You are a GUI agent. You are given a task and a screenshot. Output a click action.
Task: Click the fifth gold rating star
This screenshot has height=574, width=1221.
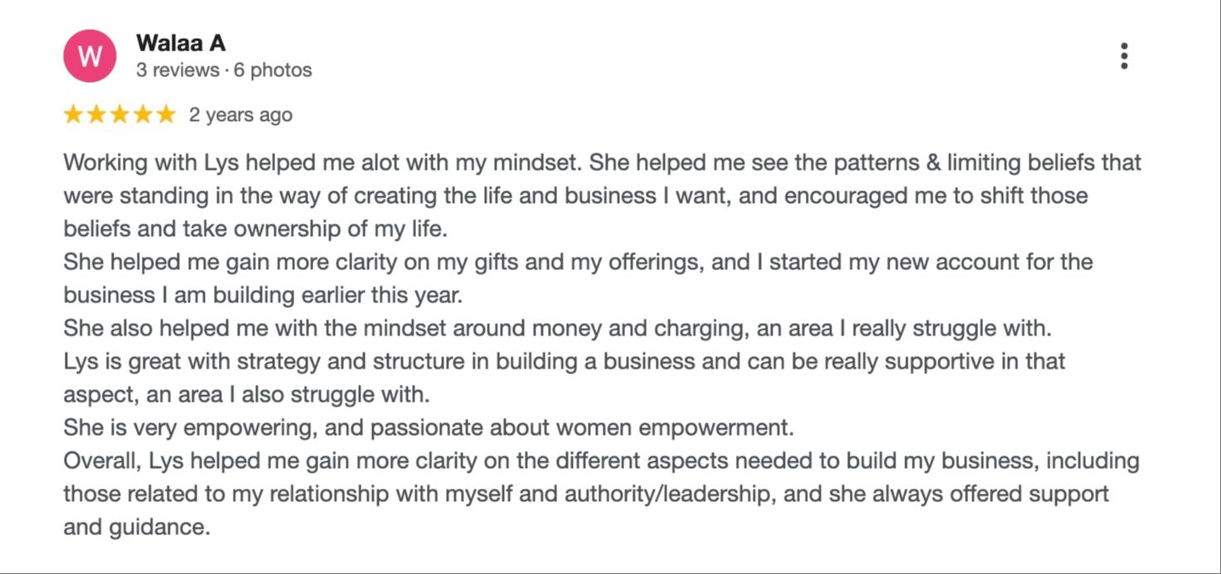click(x=167, y=115)
